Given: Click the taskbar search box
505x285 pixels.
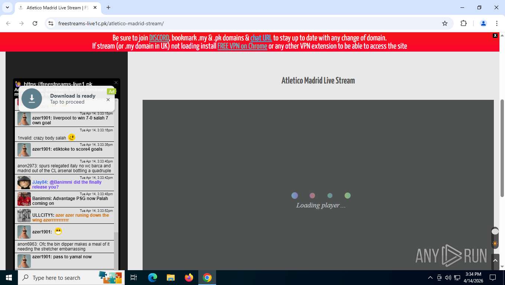Looking at the screenshot, I should click(71, 278).
